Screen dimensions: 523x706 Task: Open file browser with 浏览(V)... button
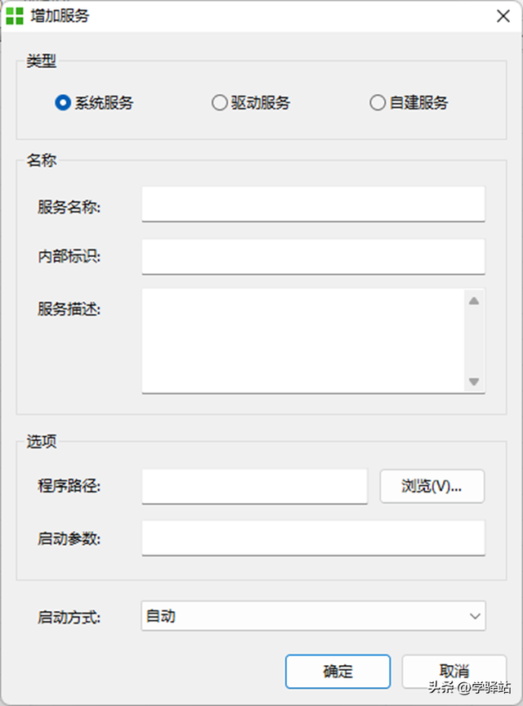431,486
